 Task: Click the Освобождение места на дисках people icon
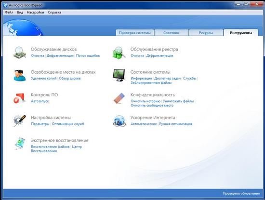point(20,75)
